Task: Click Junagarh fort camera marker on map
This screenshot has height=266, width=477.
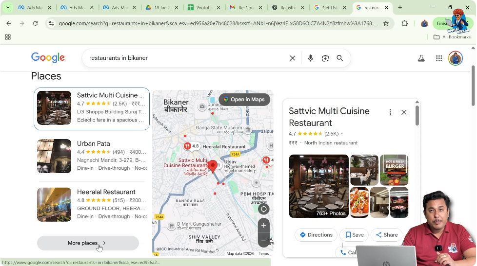Action: 202,106
